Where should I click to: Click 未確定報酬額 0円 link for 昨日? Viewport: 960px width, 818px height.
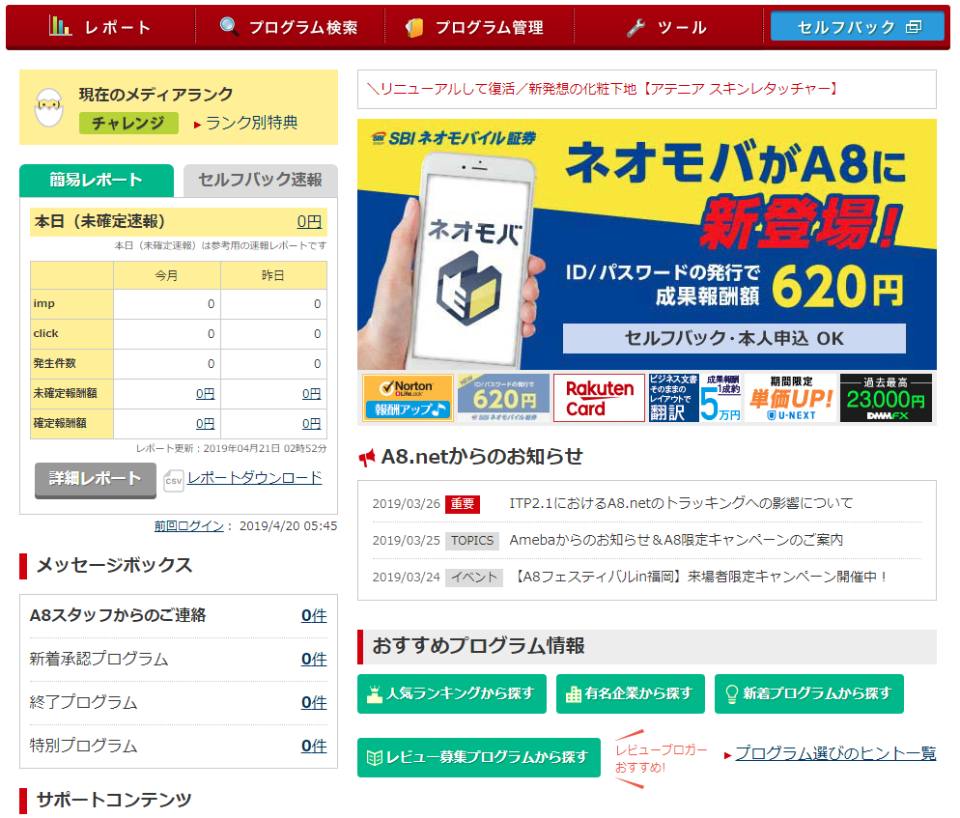pos(312,394)
